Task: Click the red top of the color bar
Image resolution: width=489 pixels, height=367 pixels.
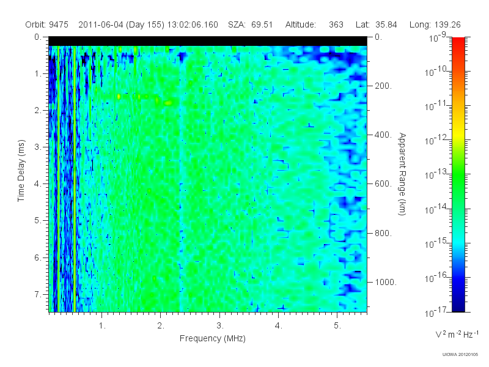Action: pos(458,41)
